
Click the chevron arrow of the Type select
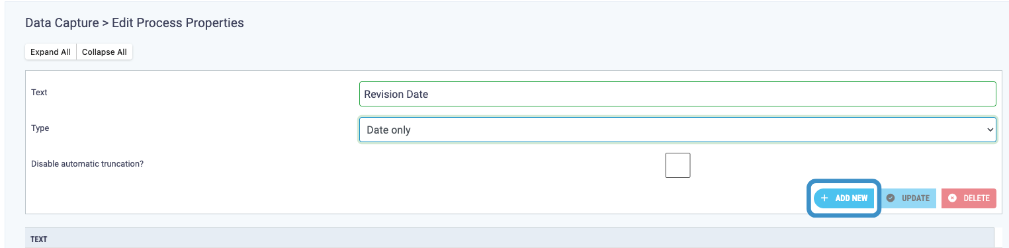pyautogui.click(x=990, y=130)
